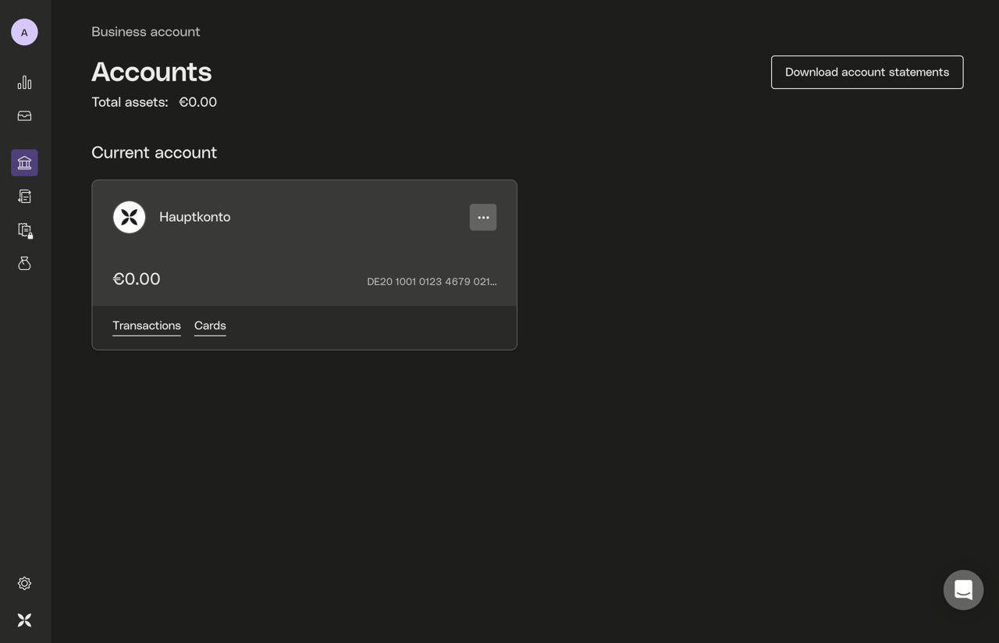999x643 pixels.
Task: Click the "Total assets:" label
Action: pyautogui.click(x=130, y=102)
